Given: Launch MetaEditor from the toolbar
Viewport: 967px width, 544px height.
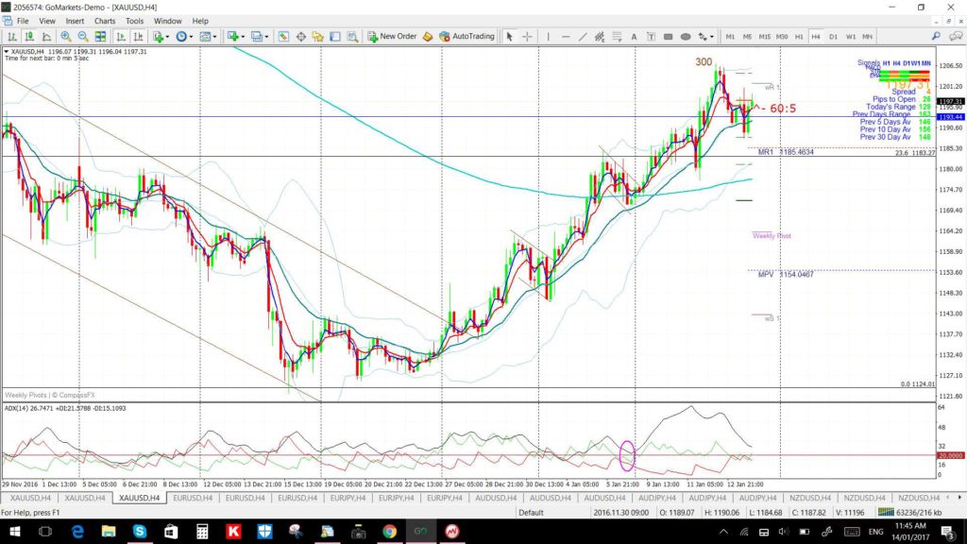Looking at the screenshot, I should [428, 37].
